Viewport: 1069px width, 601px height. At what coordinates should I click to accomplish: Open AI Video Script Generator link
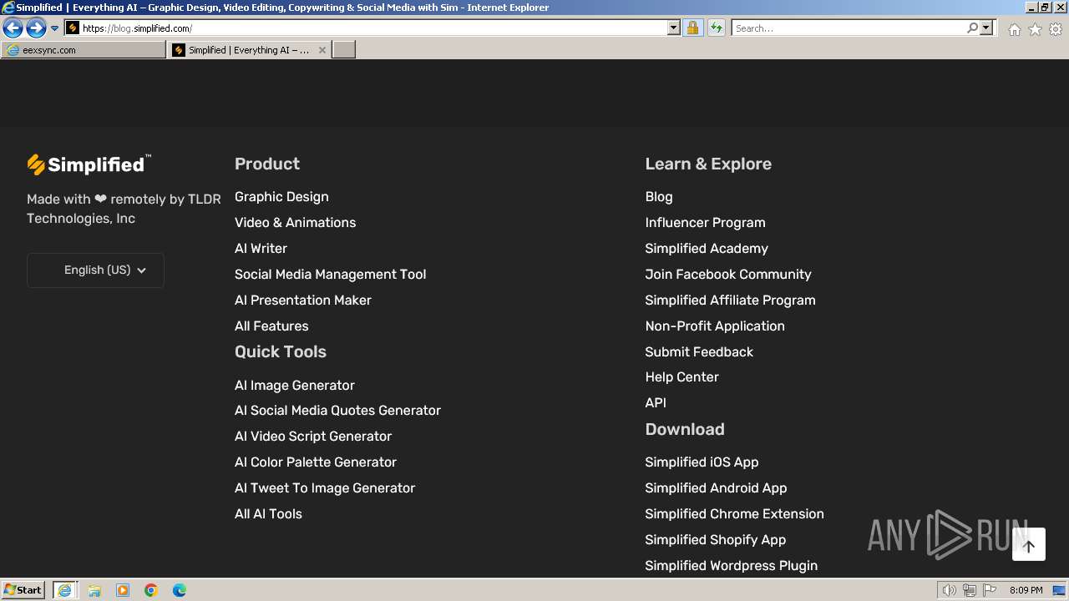[313, 437]
